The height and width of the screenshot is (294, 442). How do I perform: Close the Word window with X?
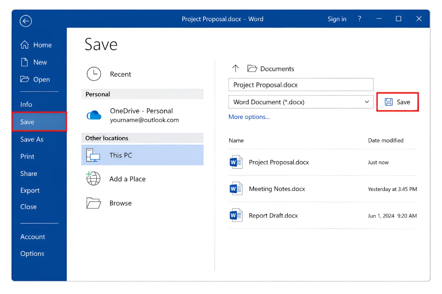pyautogui.click(x=419, y=19)
